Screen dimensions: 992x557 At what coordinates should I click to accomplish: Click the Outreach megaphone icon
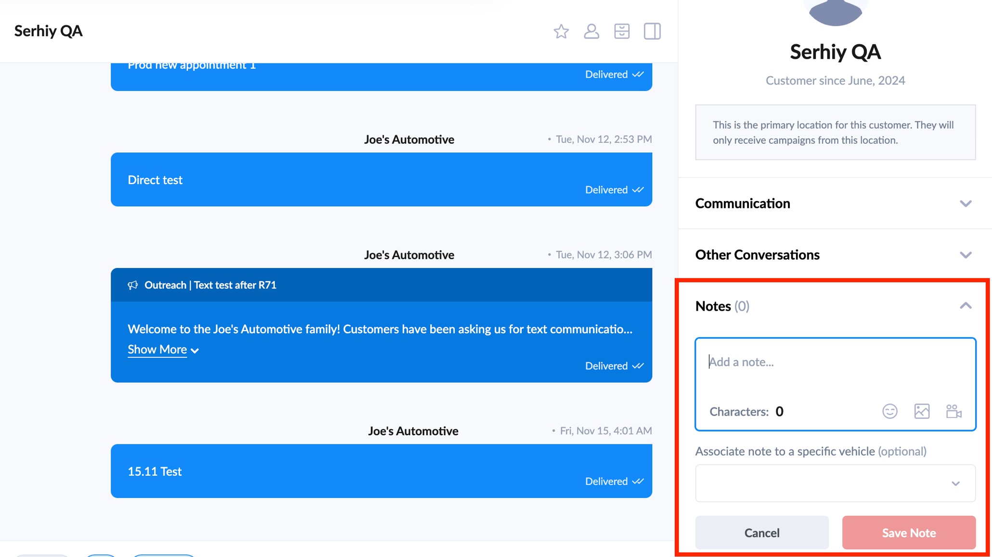[132, 285]
